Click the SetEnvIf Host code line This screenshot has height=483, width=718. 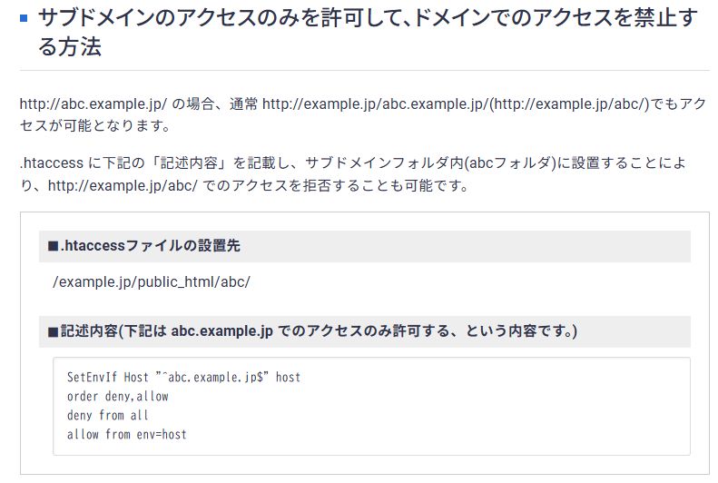[183, 378]
